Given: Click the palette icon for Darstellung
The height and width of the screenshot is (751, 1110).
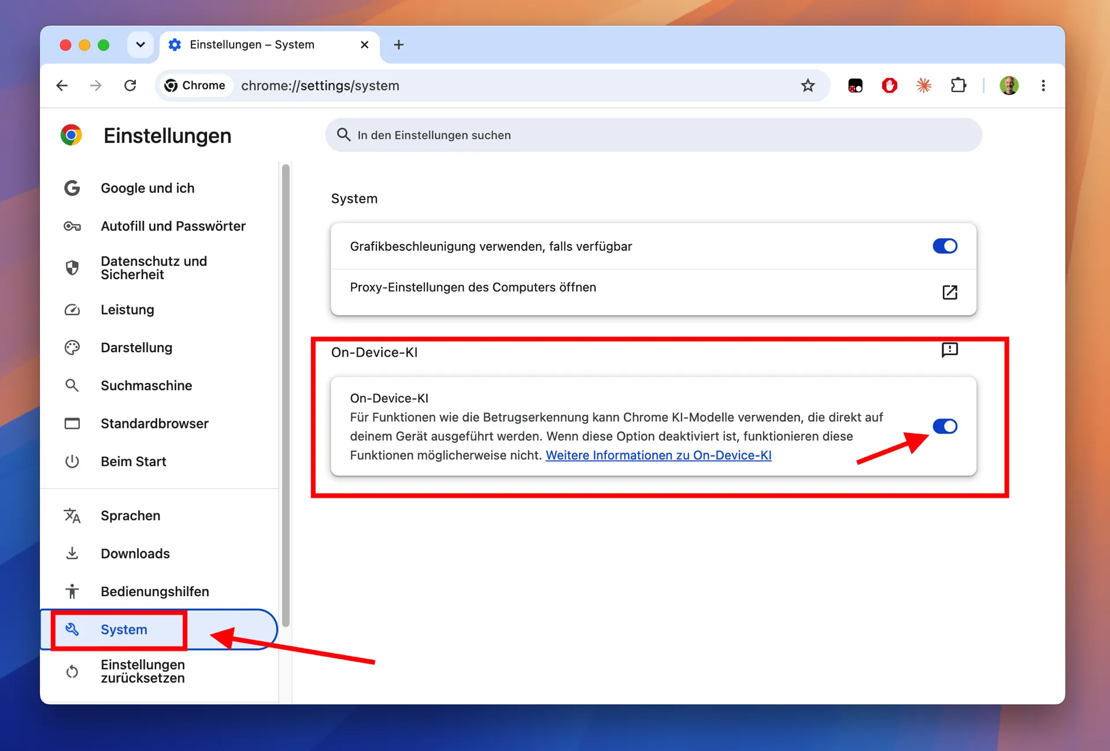Looking at the screenshot, I should pos(72,347).
